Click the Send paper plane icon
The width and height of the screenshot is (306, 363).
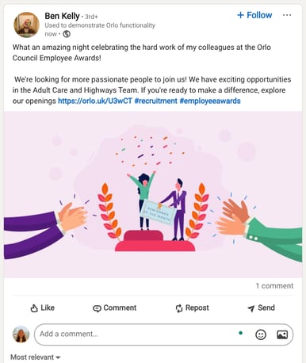(x=251, y=308)
